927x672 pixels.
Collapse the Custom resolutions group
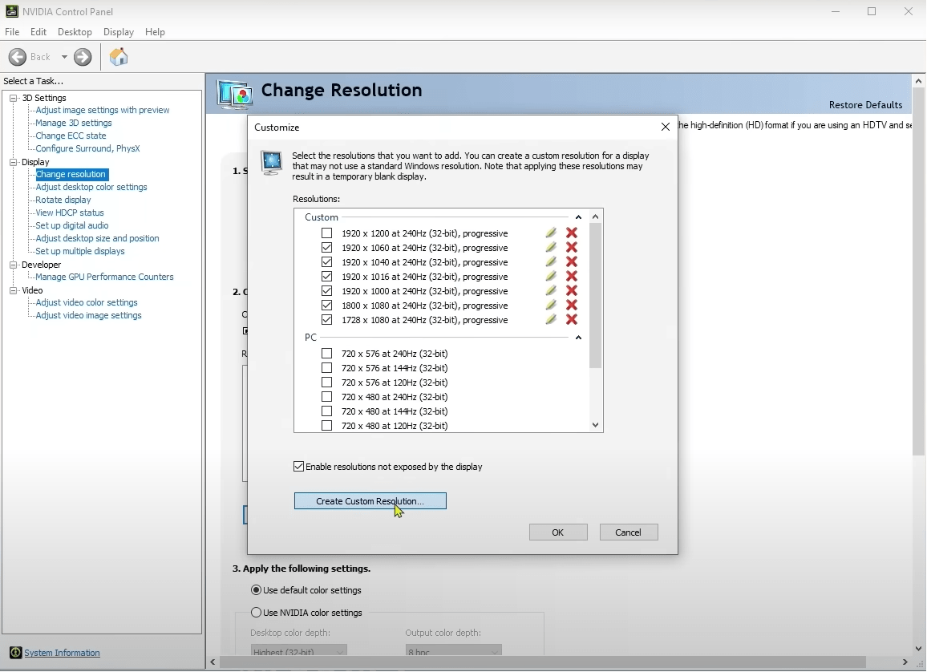(578, 217)
